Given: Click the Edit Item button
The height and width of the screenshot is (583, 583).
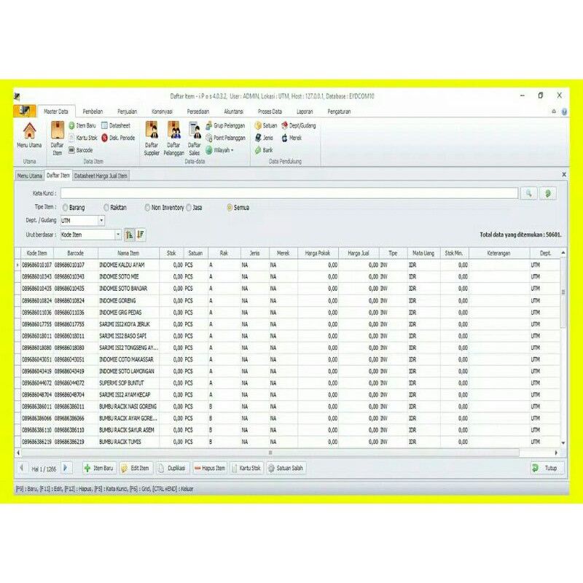Looking at the screenshot, I should [136, 468].
